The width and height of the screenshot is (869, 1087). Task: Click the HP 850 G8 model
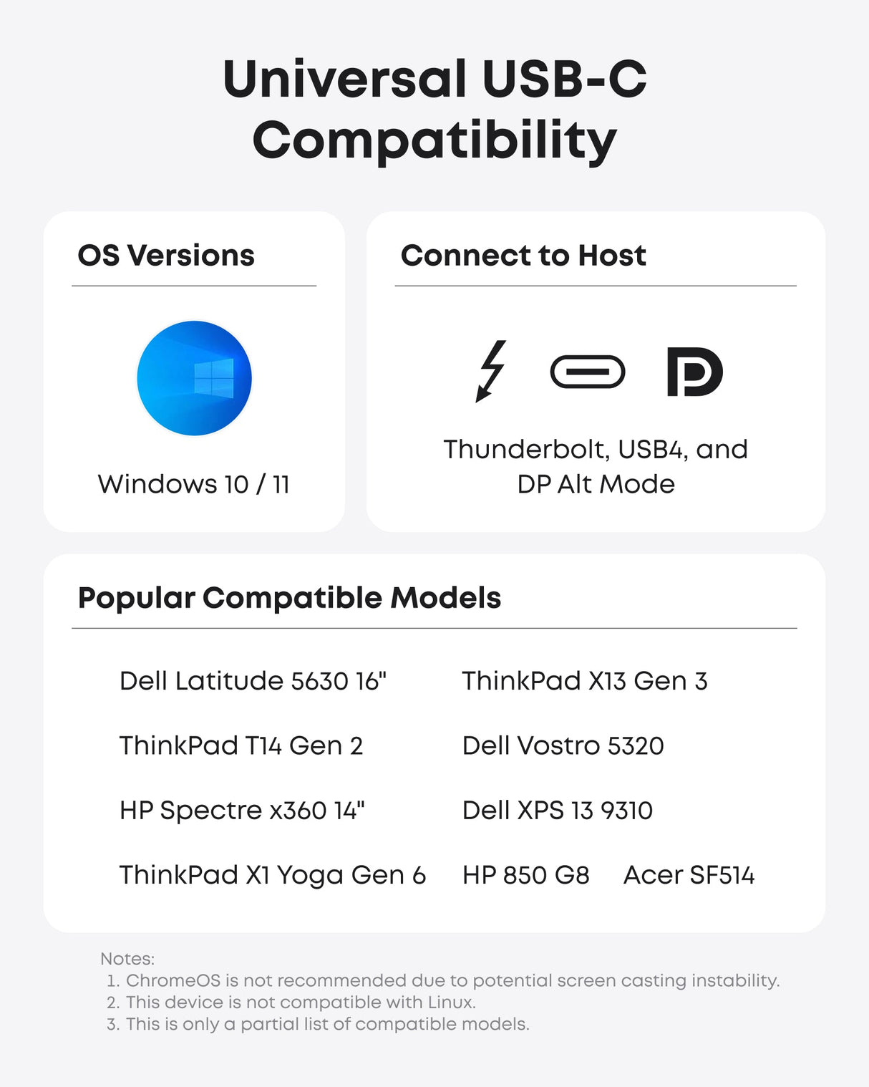[525, 876]
